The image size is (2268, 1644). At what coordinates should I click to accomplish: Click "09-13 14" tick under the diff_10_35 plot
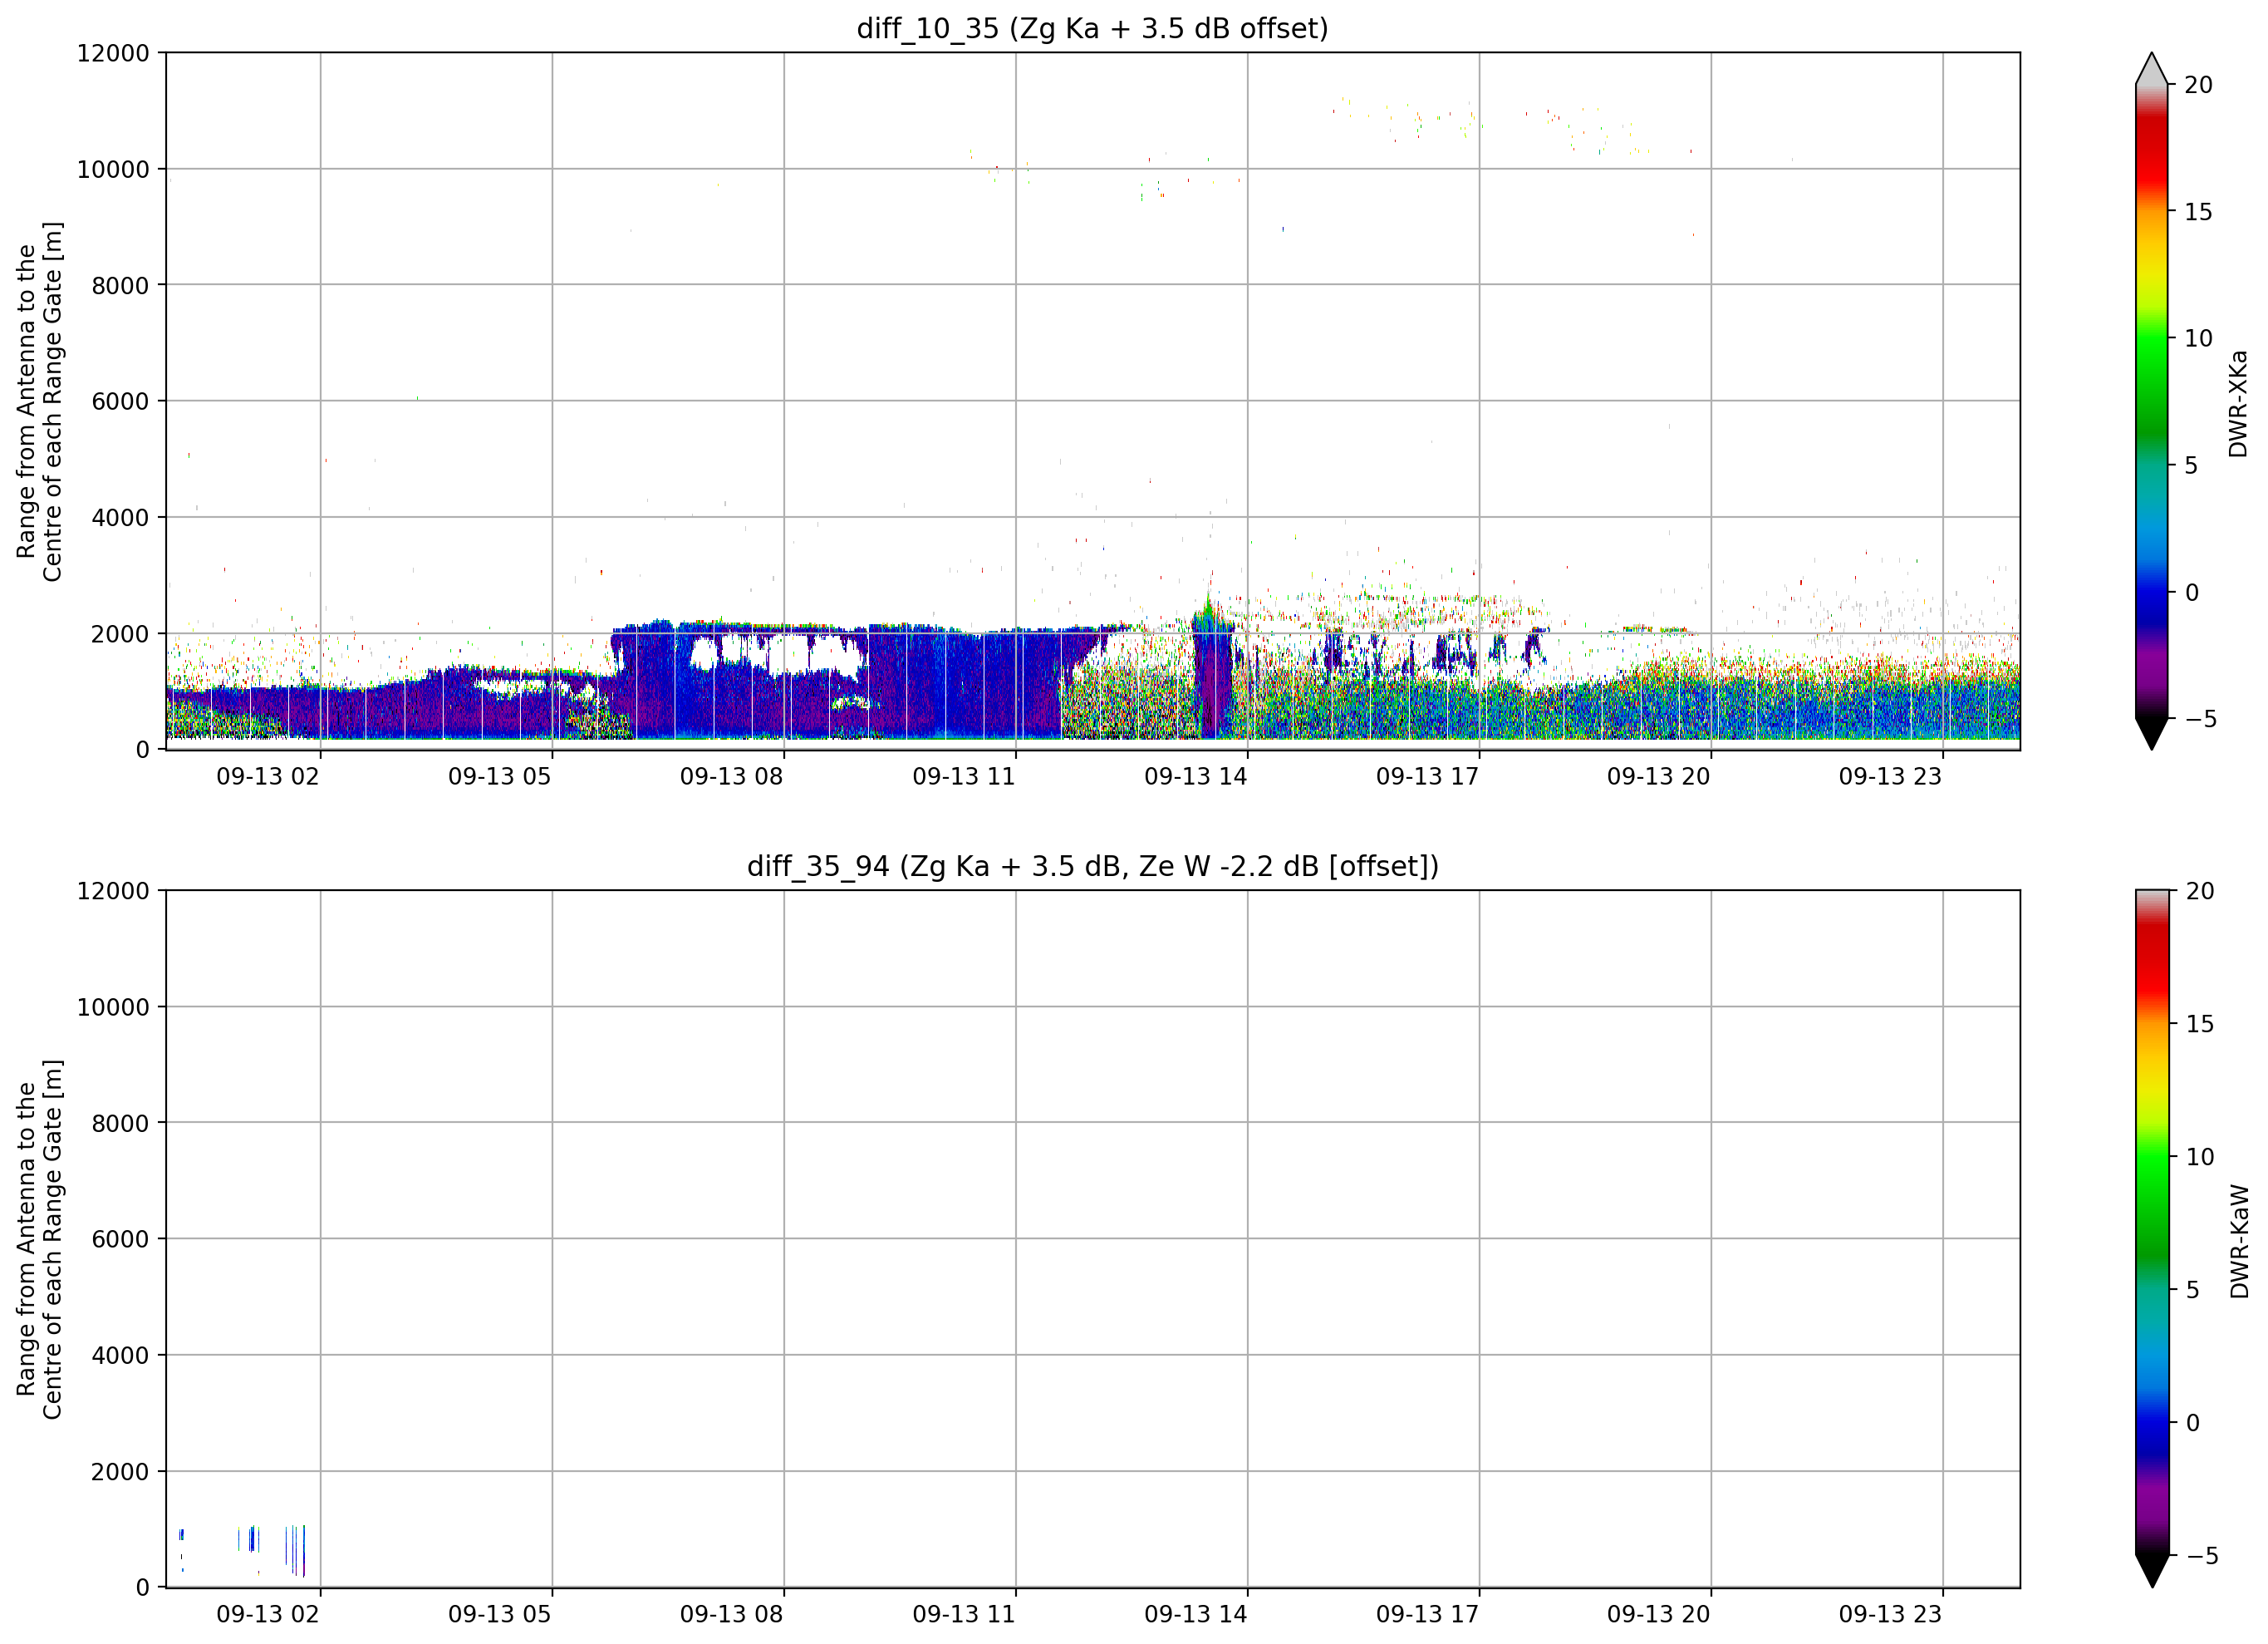coord(1196,776)
